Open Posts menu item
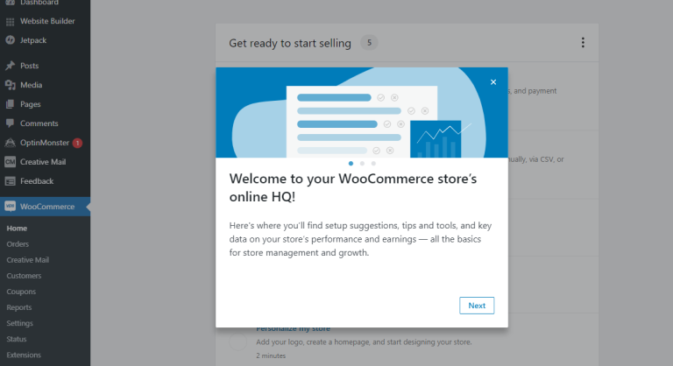The image size is (673, 366). [x=29, y=66]
